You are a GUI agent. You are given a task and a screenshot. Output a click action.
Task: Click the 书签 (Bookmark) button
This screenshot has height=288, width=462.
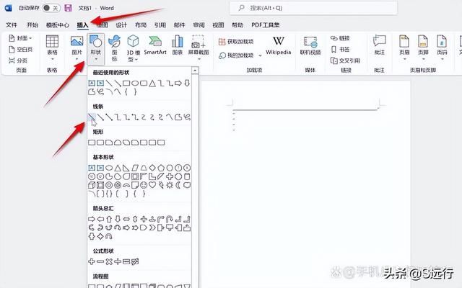[x=340, y=50]
